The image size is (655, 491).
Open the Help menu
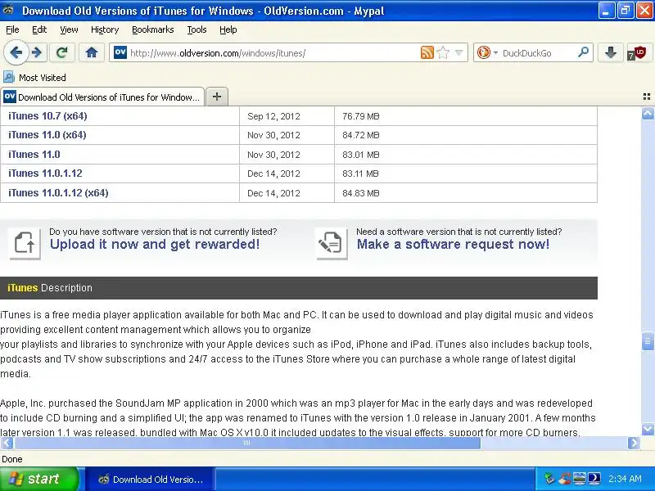228,29
